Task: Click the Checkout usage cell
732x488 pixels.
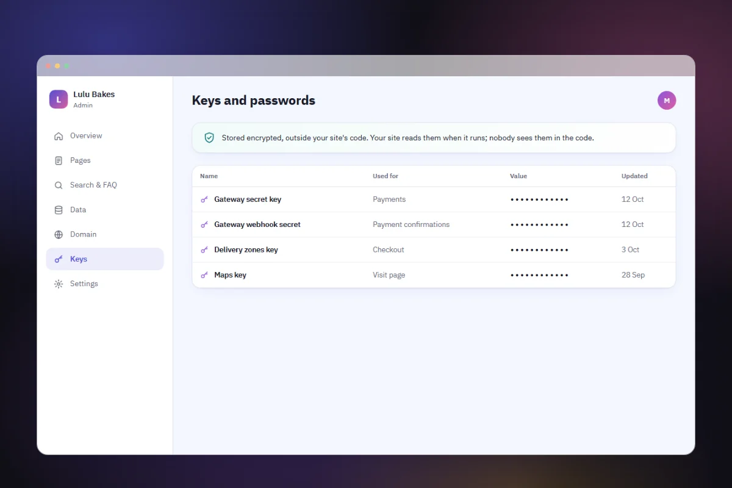Action: [389, 250]
